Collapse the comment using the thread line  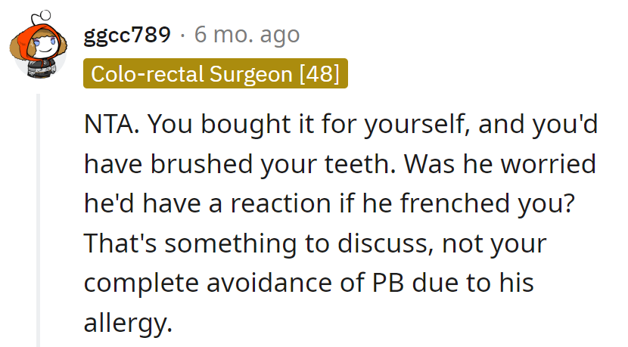pos(39,219)
